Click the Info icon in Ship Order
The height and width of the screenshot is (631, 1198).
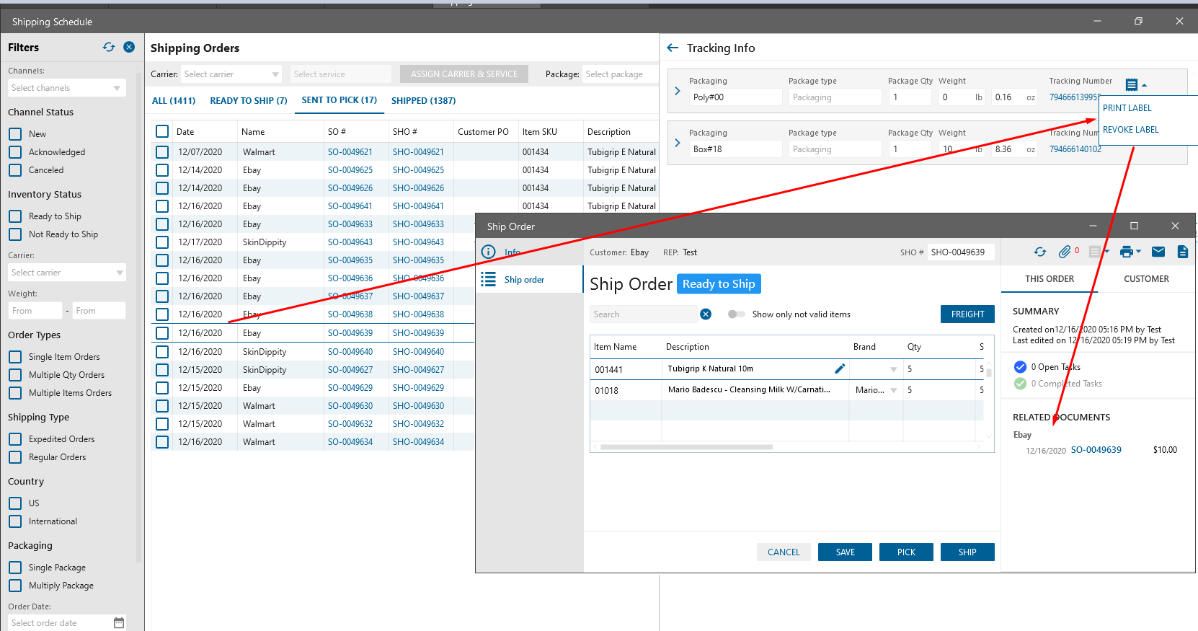[x=488, y=252]
